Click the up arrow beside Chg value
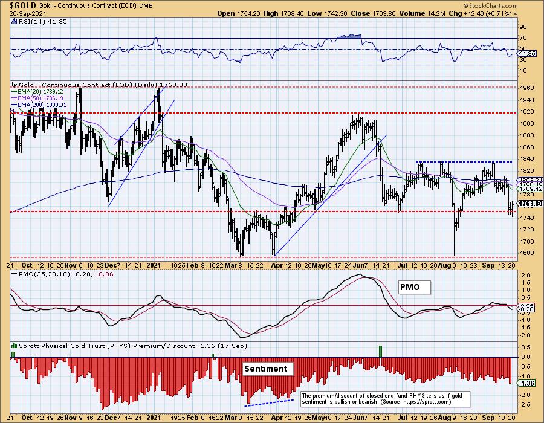 point(515,14)
